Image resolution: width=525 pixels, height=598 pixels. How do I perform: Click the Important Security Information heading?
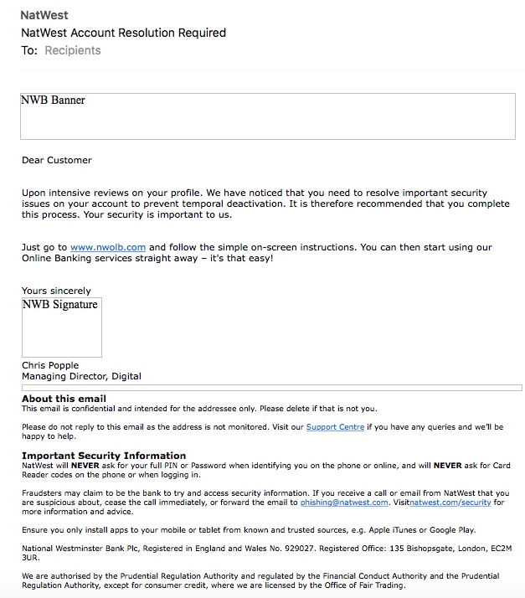(x=104, y=456)
